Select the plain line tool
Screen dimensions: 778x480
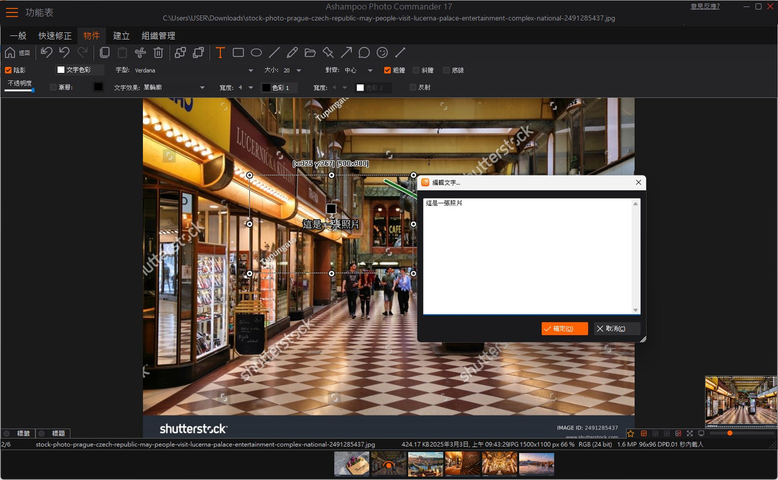(x=274, y=53)
